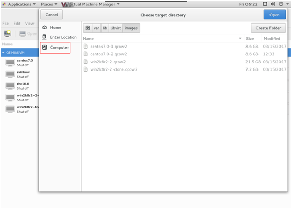The image size is (292, 209).
Task: Click the clock Fri 06:22
Action: (248, 4)
